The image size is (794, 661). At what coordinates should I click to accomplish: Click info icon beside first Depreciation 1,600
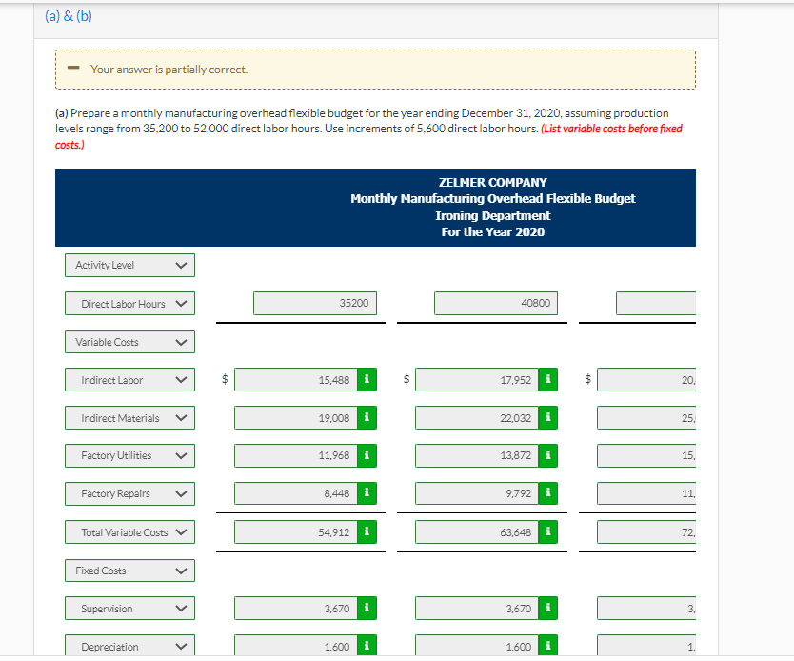367,646
